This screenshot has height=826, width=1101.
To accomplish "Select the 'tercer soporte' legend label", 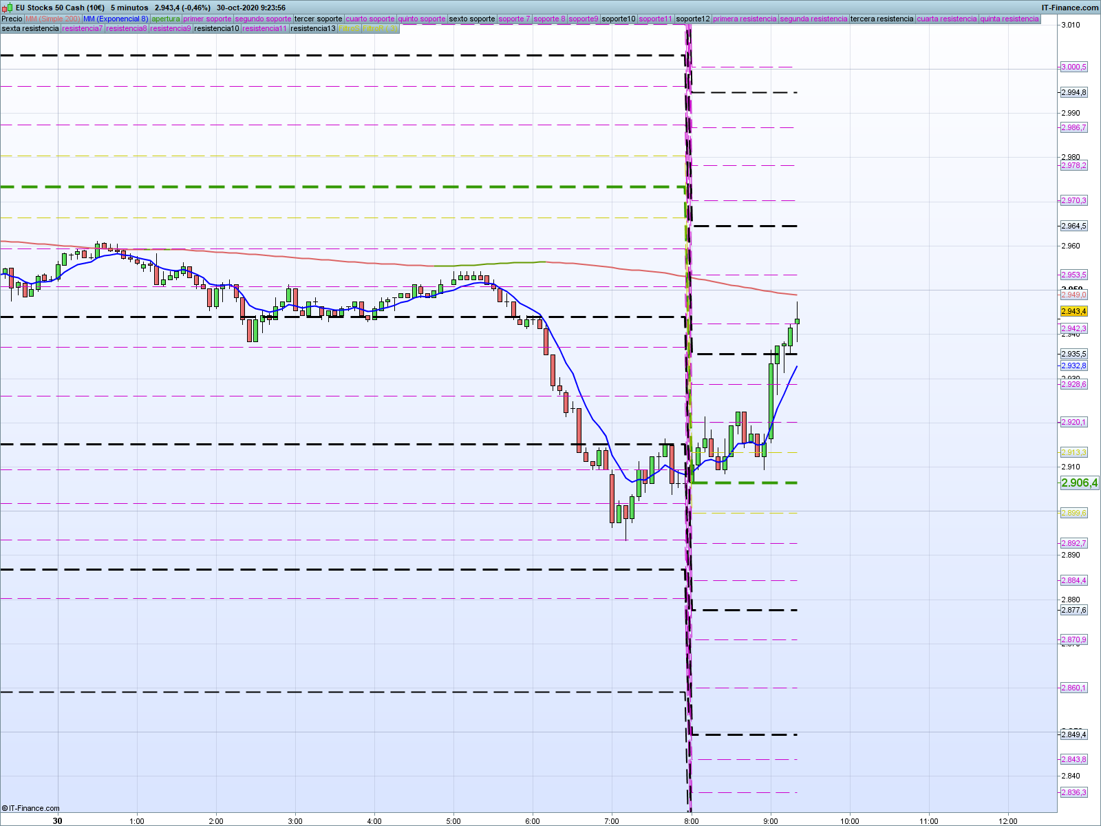I will [x=319, y=19].
